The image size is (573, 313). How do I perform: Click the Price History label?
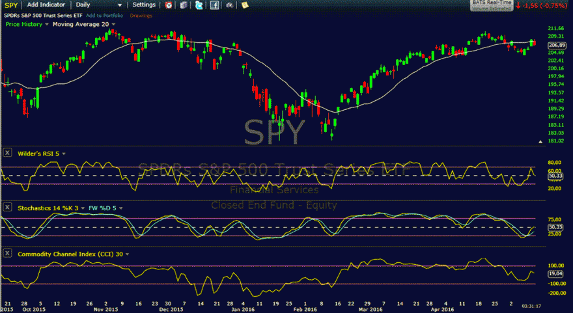click(23, 24)
